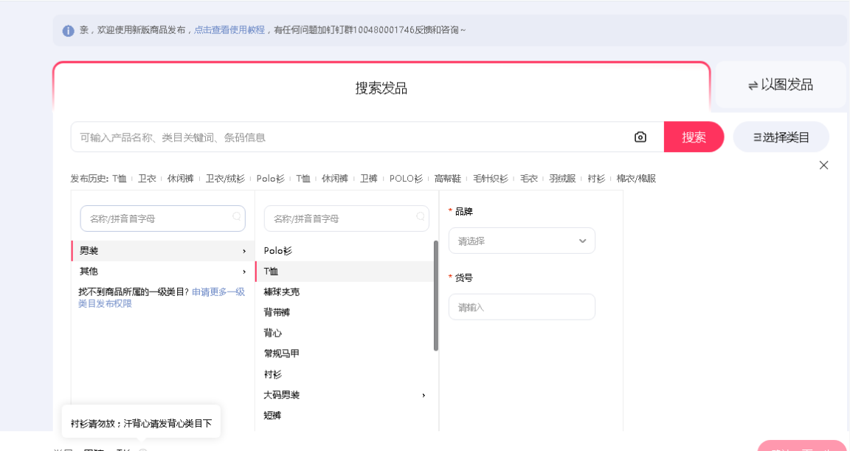This screenshot has height=451, width=850.
Task: Close the category panel with X icon
Action: [x=823, y=165]
